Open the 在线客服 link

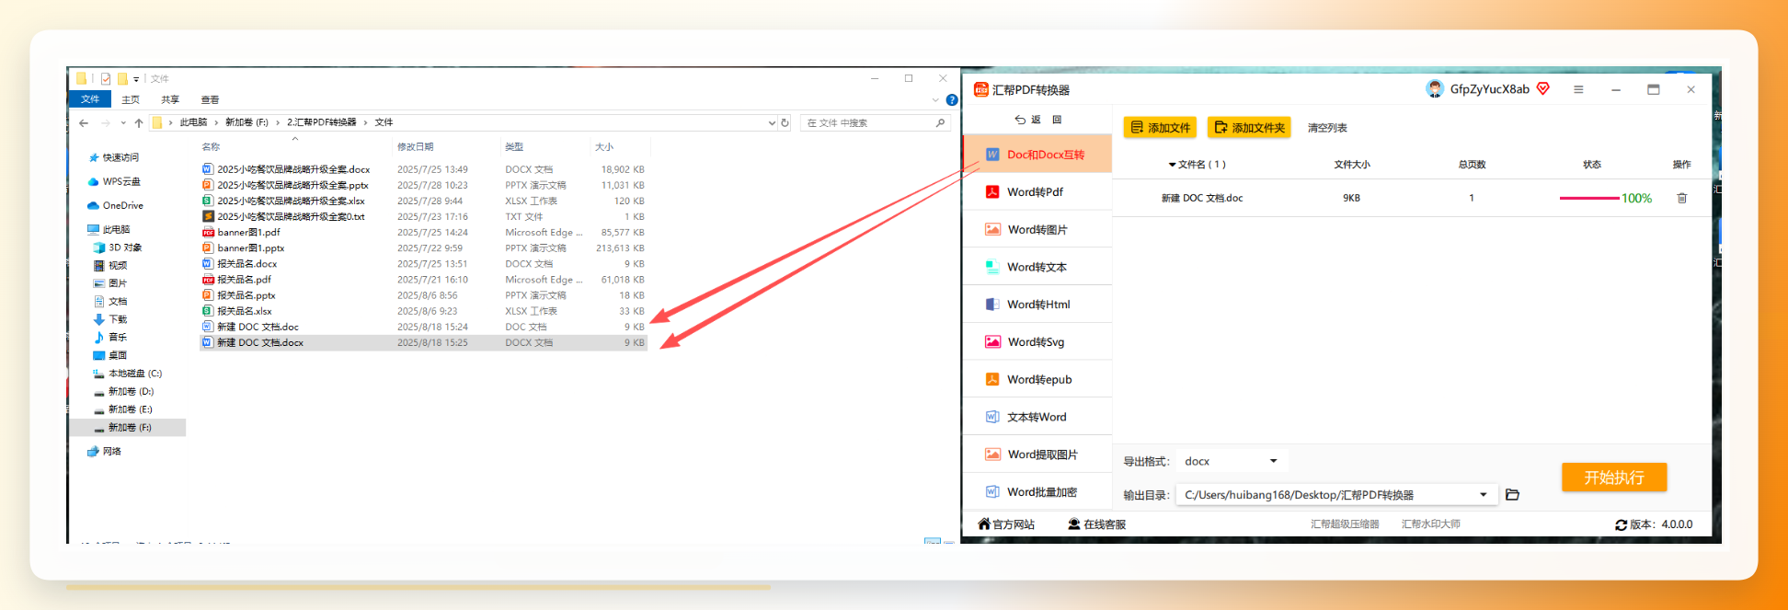[x=1096, y=524]
